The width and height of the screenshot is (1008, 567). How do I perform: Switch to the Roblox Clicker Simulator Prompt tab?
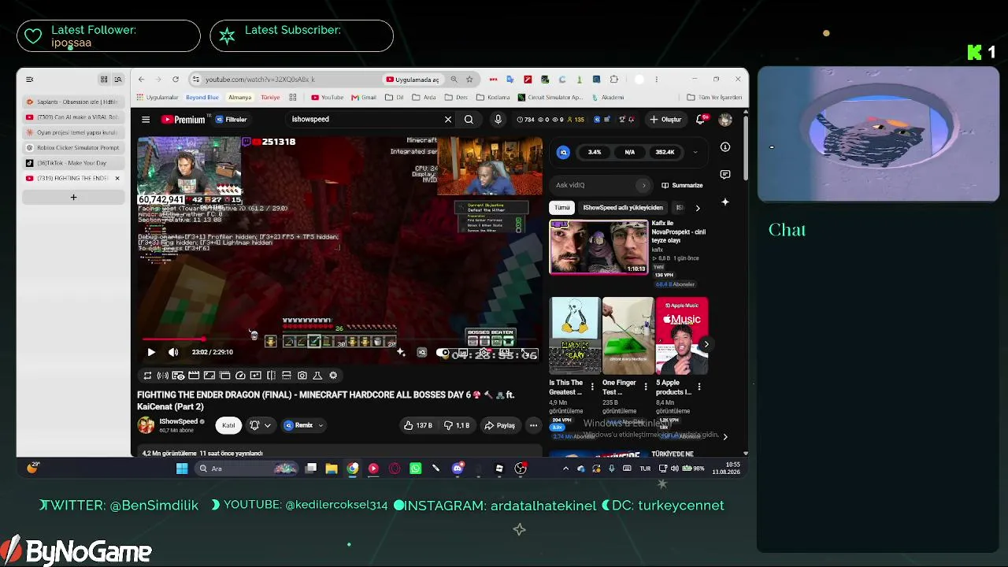point(73,148)
